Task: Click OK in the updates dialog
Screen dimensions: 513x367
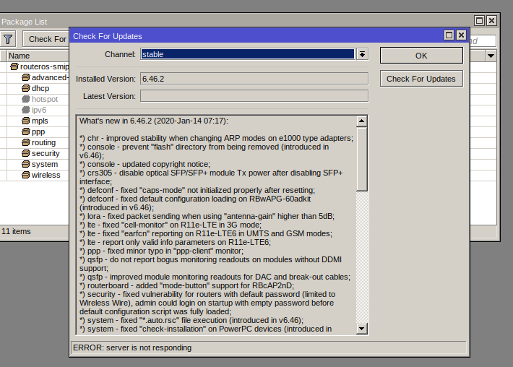Action: 421,56
